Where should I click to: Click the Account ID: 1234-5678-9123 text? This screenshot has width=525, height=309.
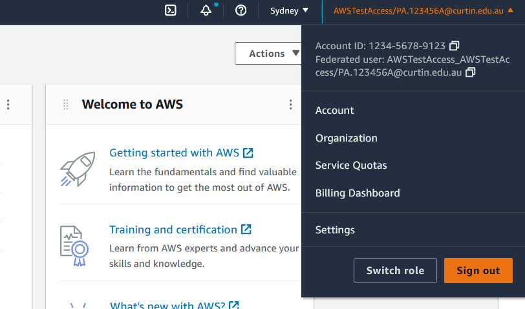tap(380, 46)
